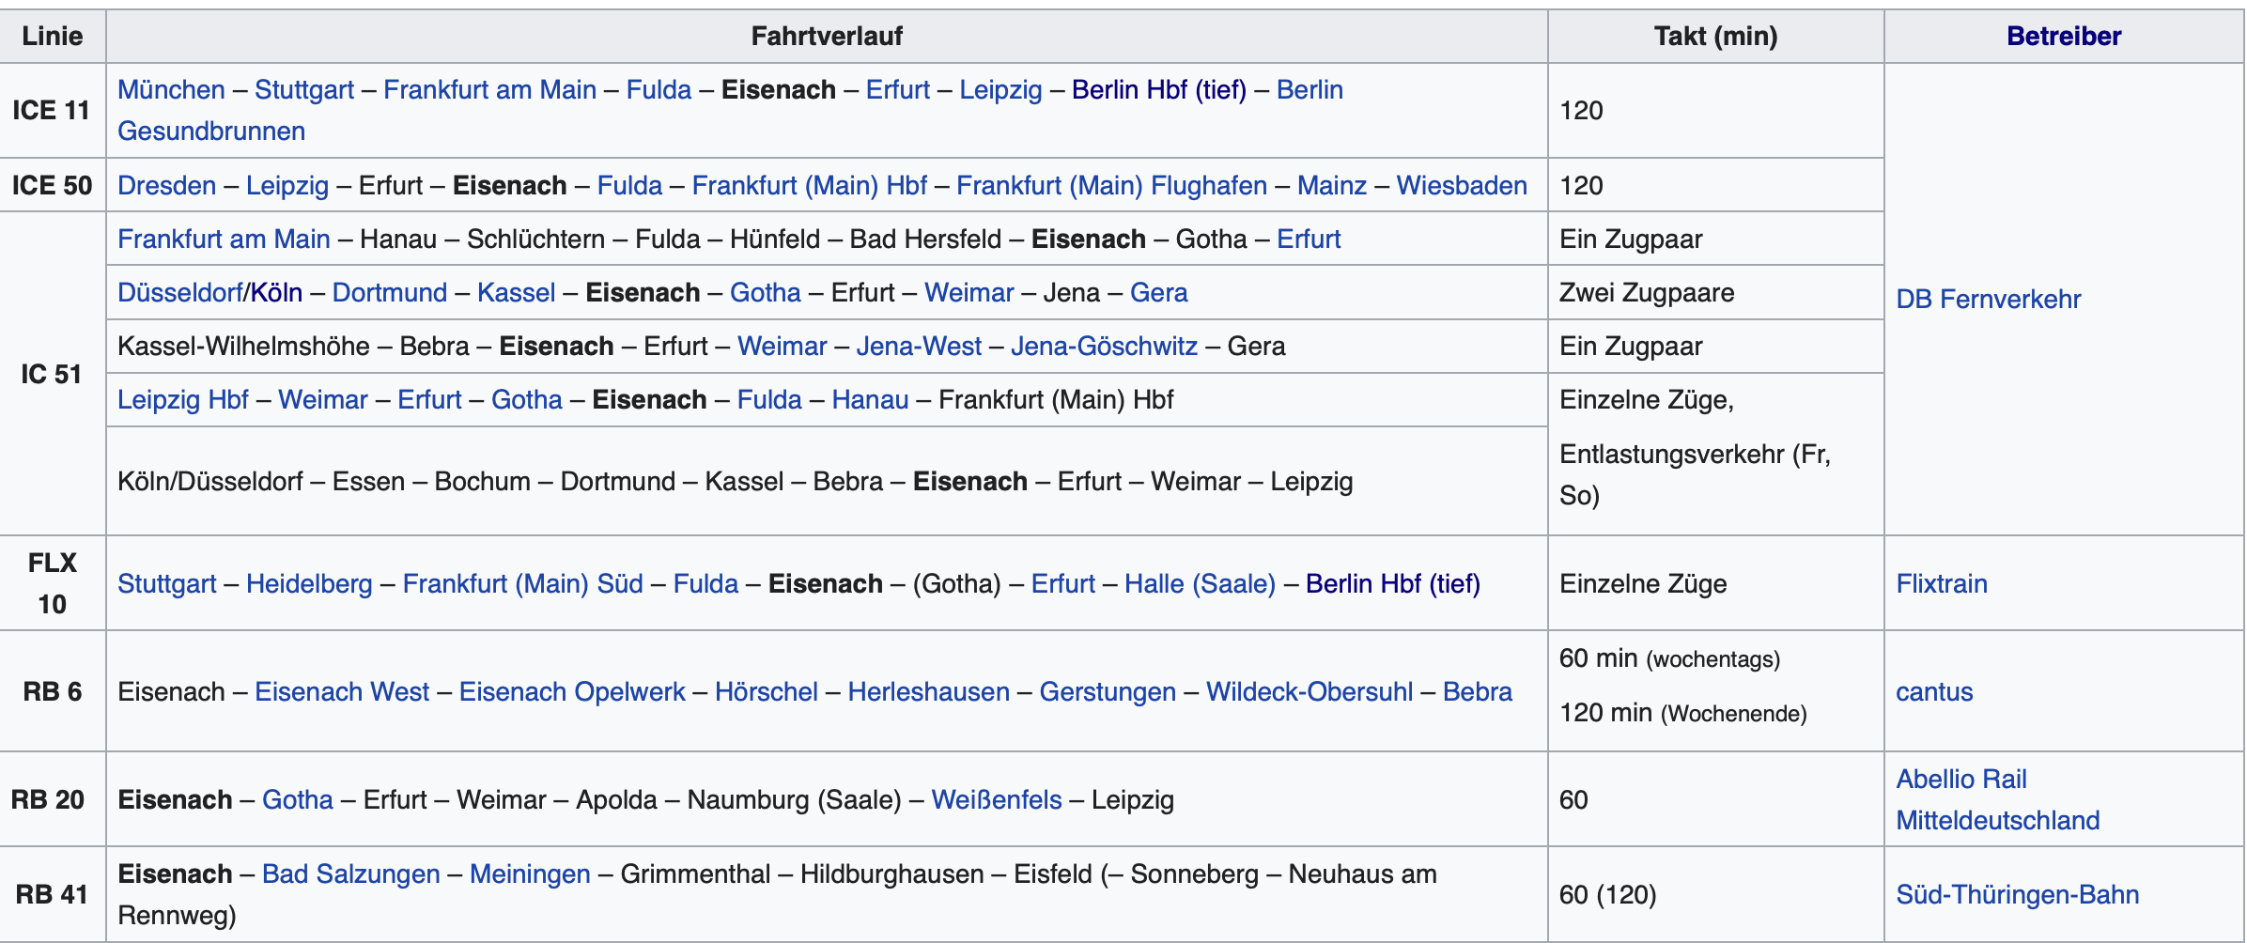The image size is (2247, 943).
Task: Click Frankfurt (Main) Flughafen link
Action: (x=1111, y=186)
